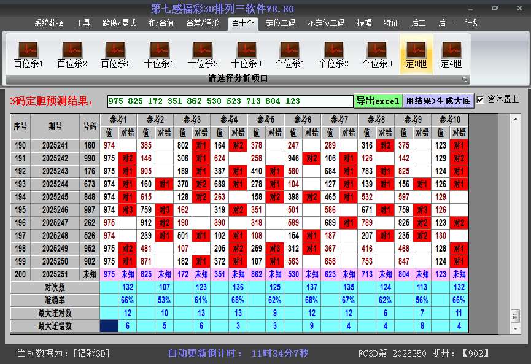The image size is (531, 364).
Task: Toggle the 窗体置上 checkbox
Action: coord(480,99)
